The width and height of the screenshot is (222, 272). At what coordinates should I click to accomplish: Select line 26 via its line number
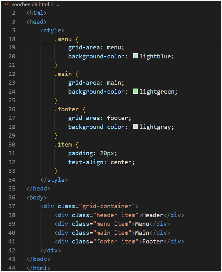(12, 109)
